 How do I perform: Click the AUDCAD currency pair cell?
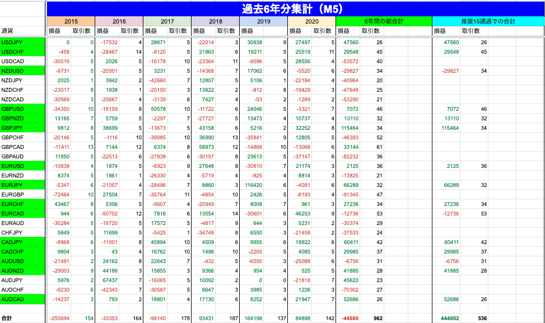(x=23, y=299)
